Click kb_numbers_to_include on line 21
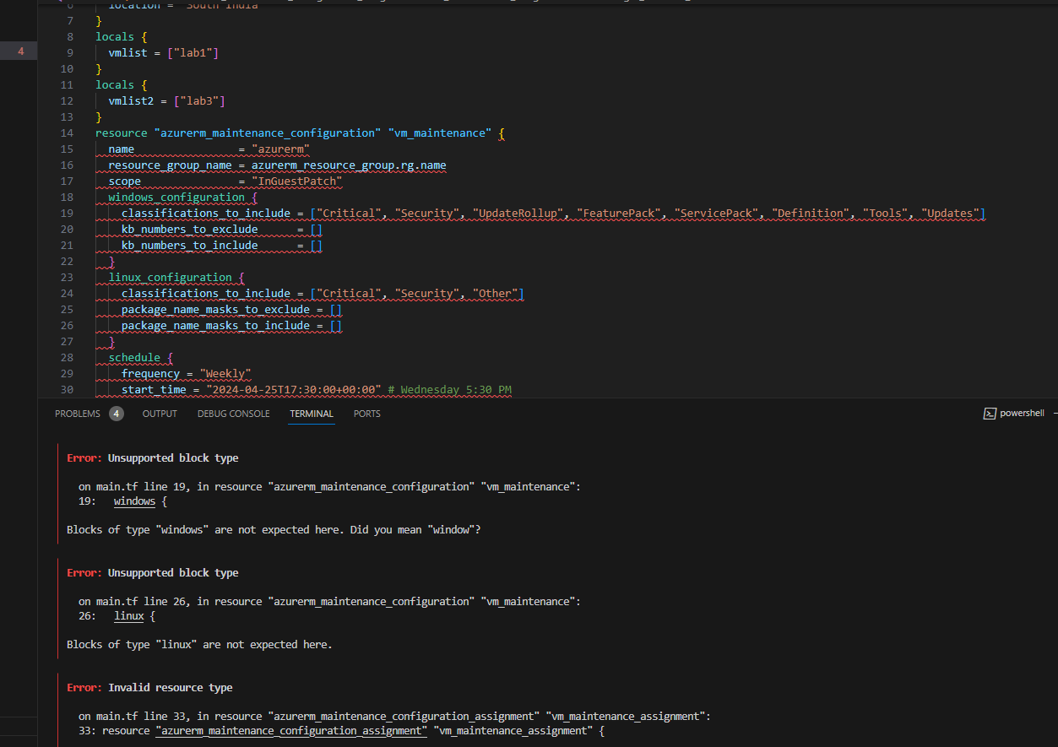This screenshot has width=1058, height=747. pos(189,246)
